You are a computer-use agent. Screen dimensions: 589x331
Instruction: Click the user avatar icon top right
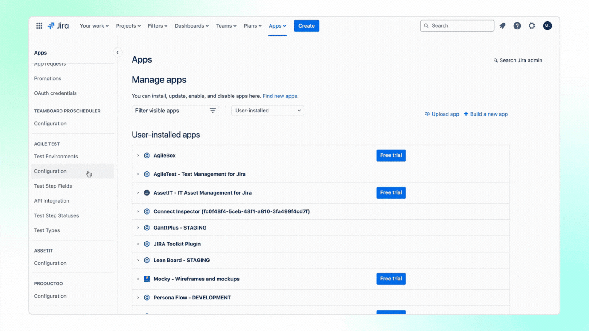point(547,25)
